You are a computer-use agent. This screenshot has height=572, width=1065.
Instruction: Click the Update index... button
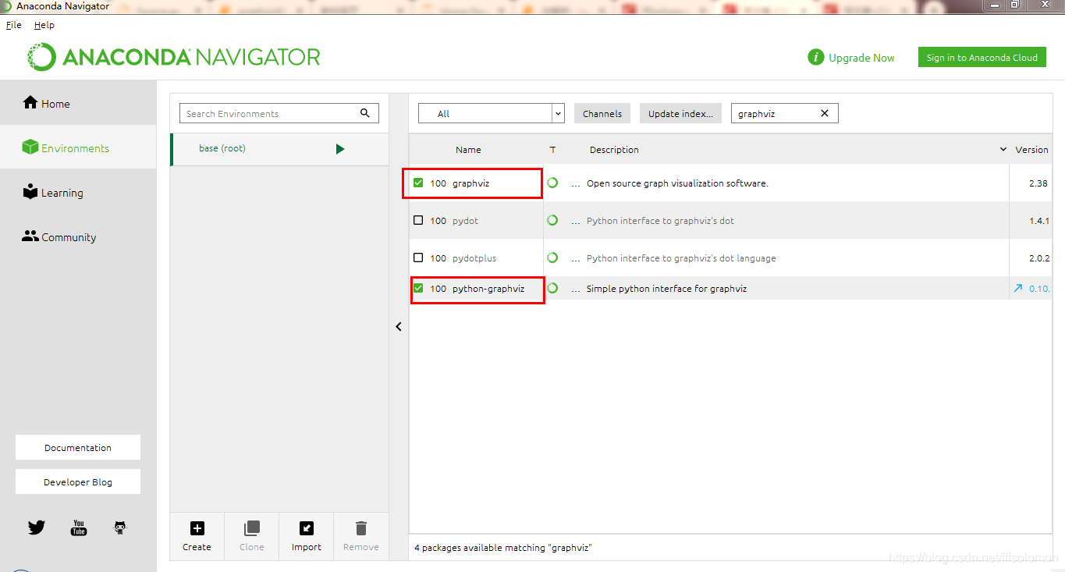coord(680,113)
